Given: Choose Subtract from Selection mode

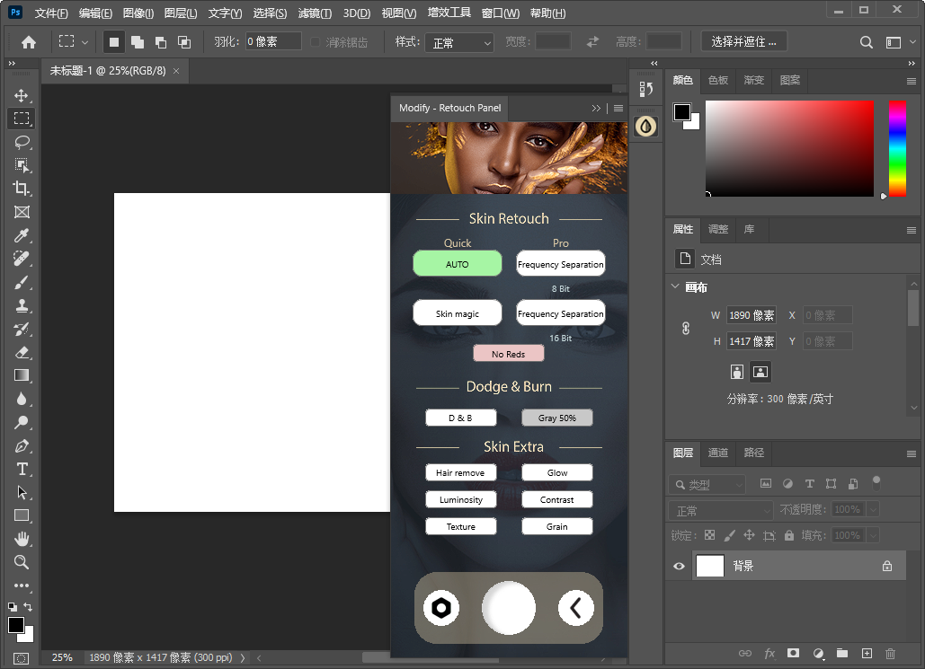Looking at the screenshot, I should 160,42.
